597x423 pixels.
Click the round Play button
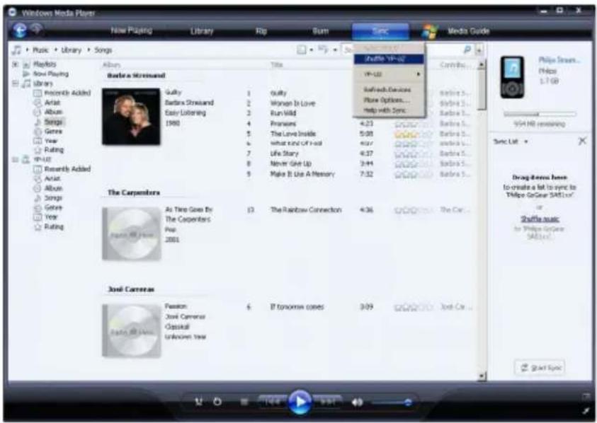coord(300,402)
